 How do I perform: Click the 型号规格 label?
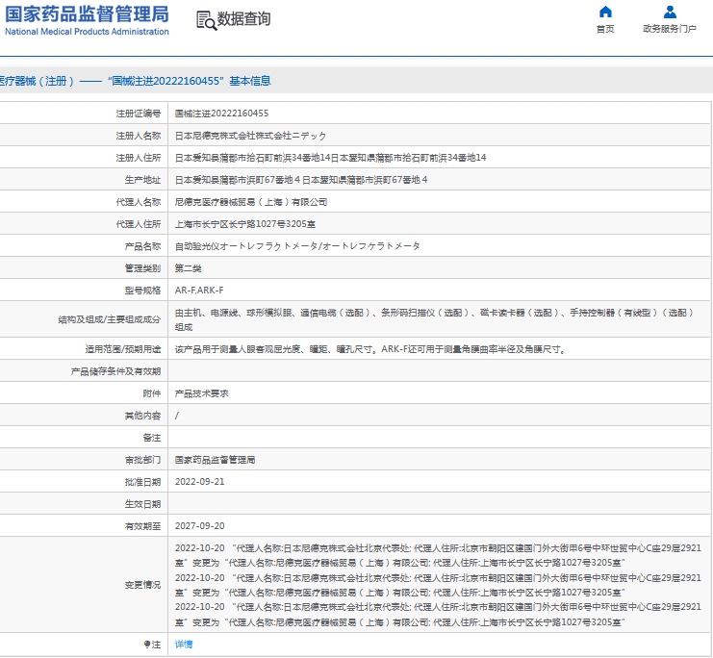(142, 291)
